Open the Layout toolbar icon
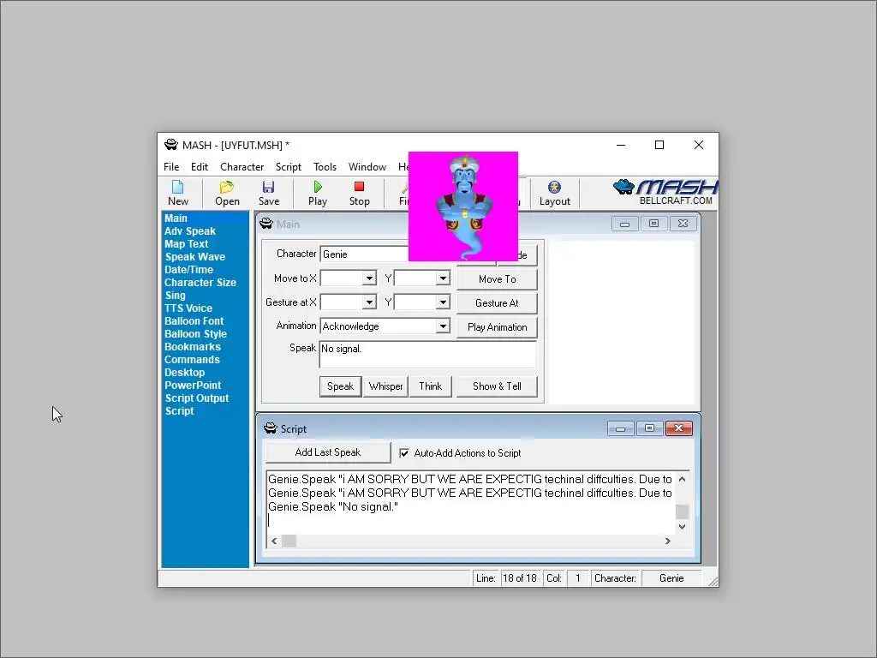The height and width of the screenshot is (658, 877). coord(554,193)
